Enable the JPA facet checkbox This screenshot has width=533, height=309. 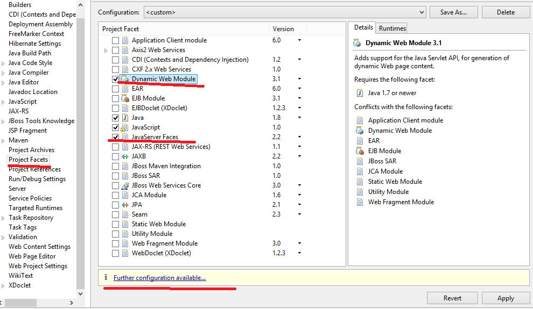(x=116, y=205)
